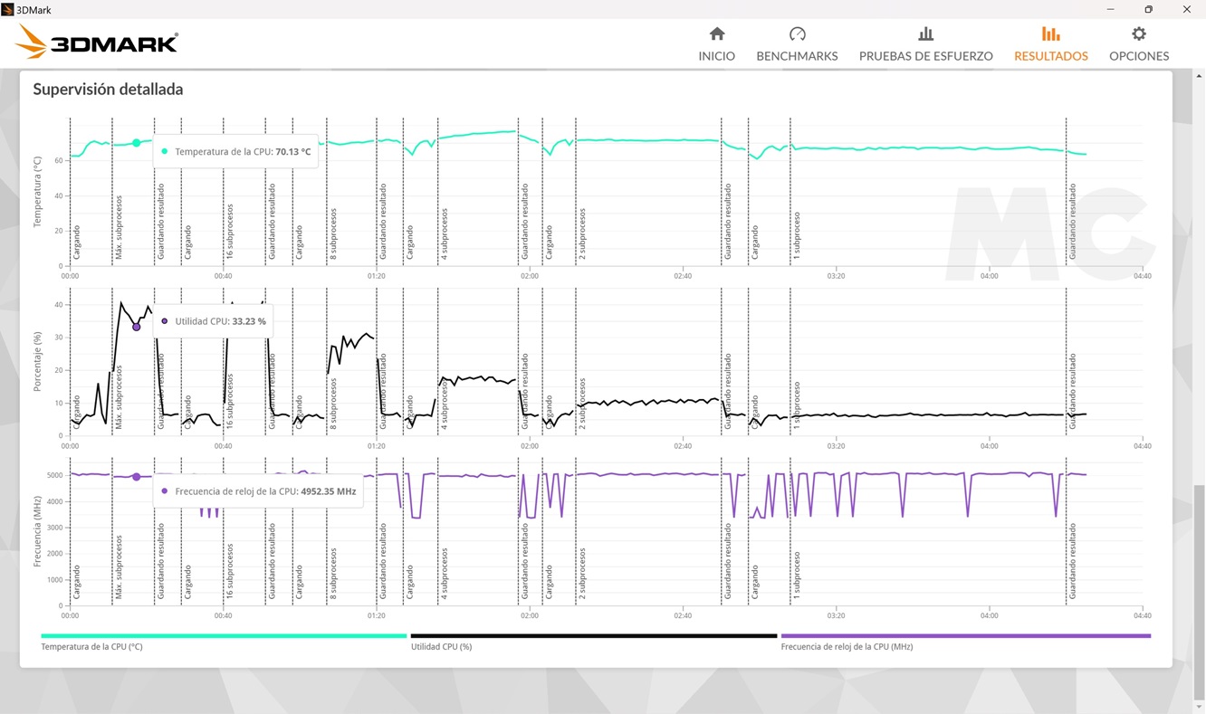Click the gauge icon above BENCHMARKS
The image size is (1206, 714).
pyautogui.click(x=797, y=33)
